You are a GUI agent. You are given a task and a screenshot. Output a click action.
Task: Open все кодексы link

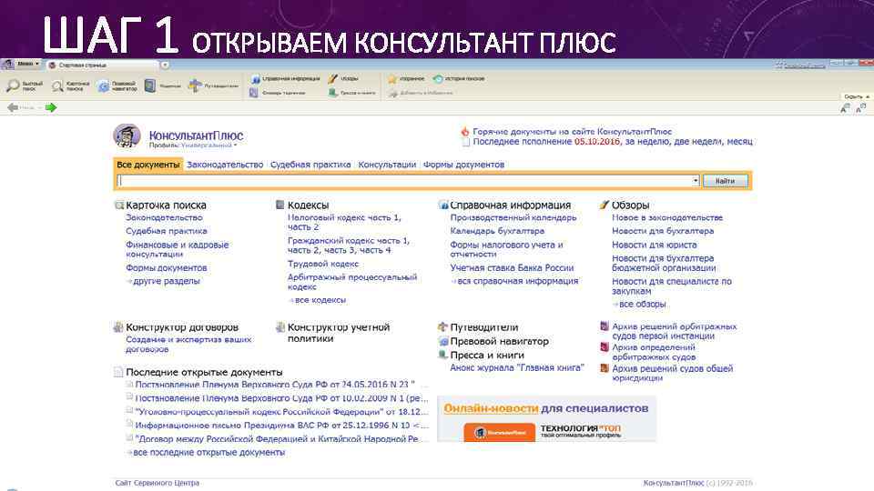tap(320, 300)
